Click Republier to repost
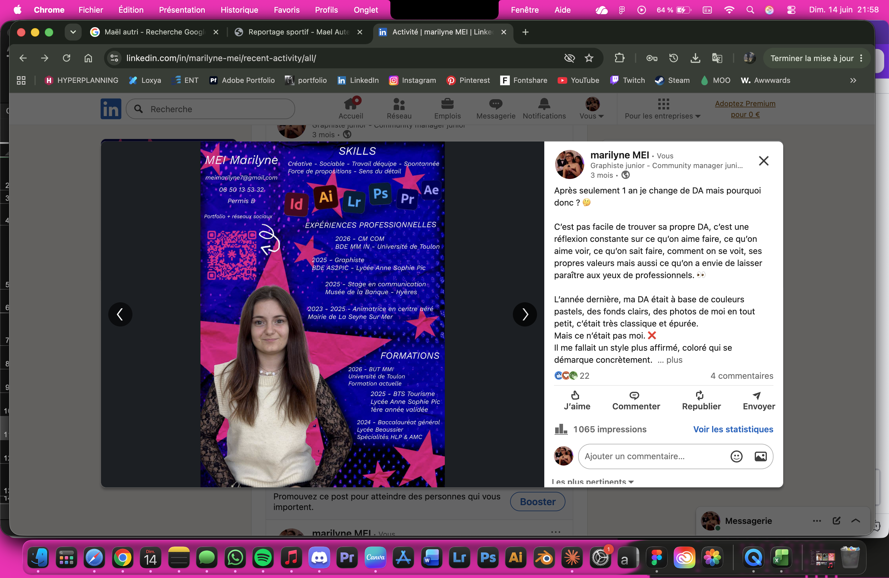Viewport: 889px width, 578px height. point(701,401)
